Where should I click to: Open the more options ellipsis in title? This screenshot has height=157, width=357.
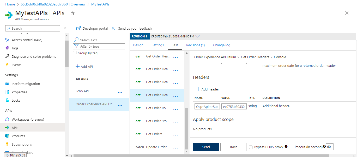81,13
